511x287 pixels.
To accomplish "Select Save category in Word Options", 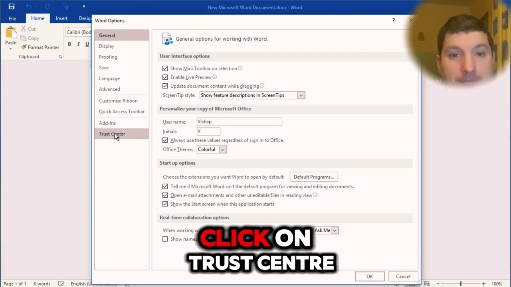I will click(x=122, y=68).
